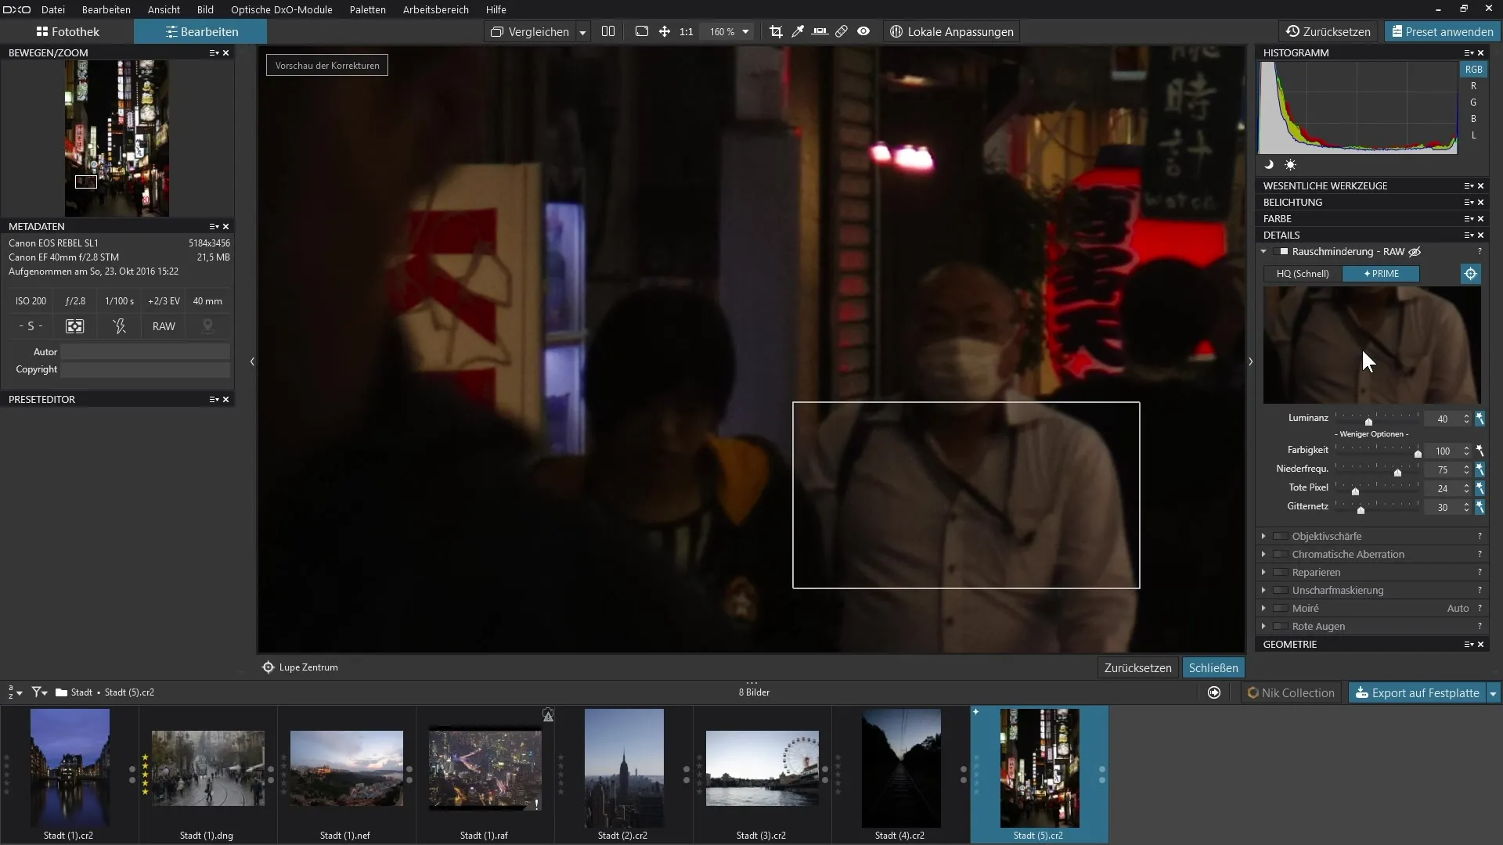1503x845 pixels.
Task: Activate the horizon leveling tool
Action: point(820,31)
